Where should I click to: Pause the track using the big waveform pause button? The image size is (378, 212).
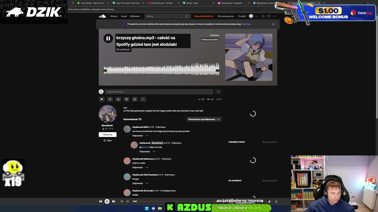[x=108, y=38]
